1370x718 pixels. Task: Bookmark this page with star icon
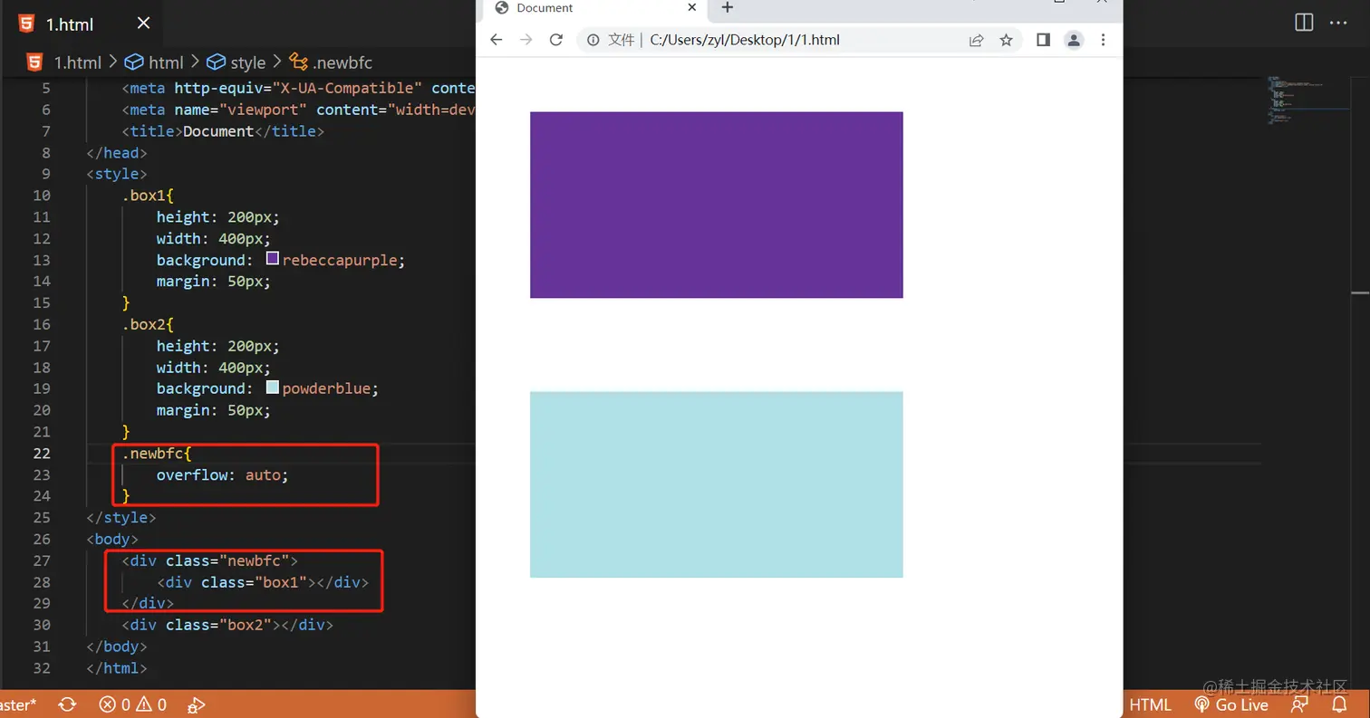1006,40
